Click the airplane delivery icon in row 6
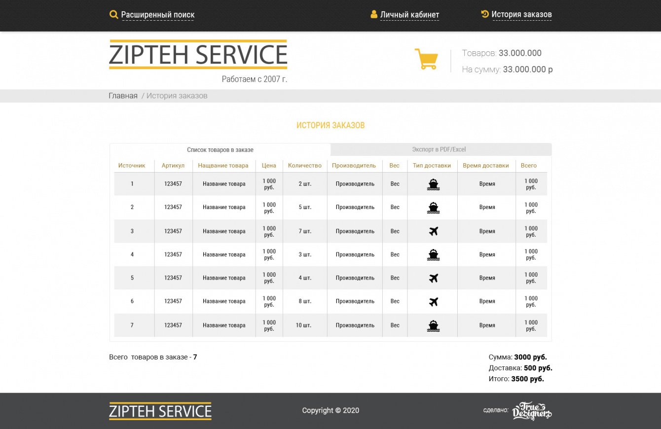The height and width of the screenshot is (429, 661). [434, 302]
